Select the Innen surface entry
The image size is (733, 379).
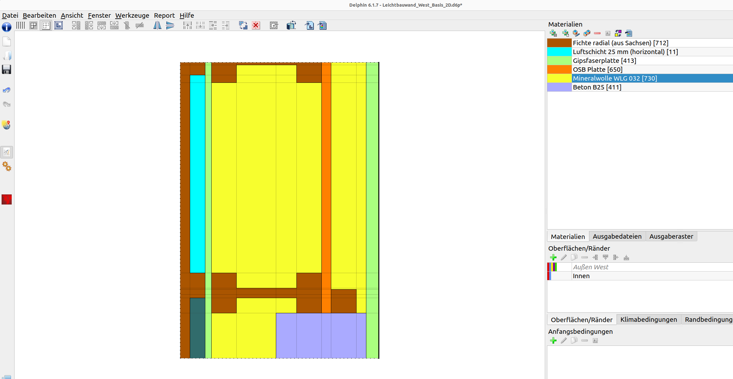[x=640, y=276]
